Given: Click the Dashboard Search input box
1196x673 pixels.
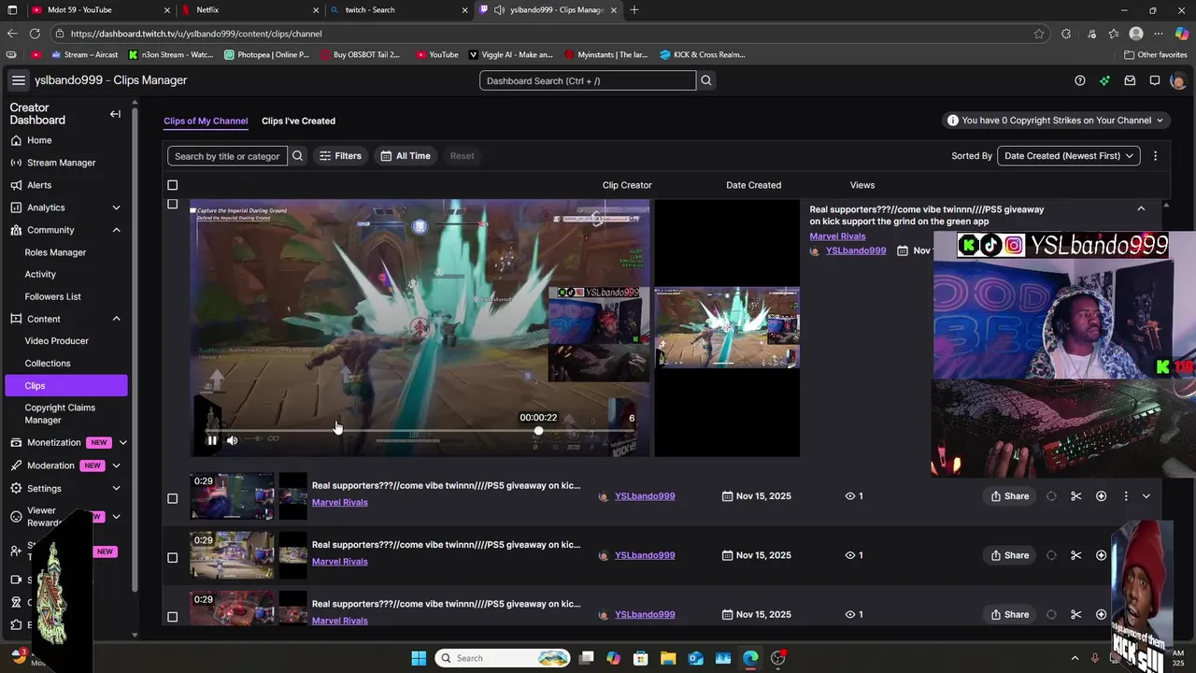Looking at the screenshot, I should click(x=588, y=80).
